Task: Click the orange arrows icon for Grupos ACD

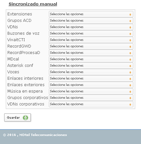Action: (130, 21)
